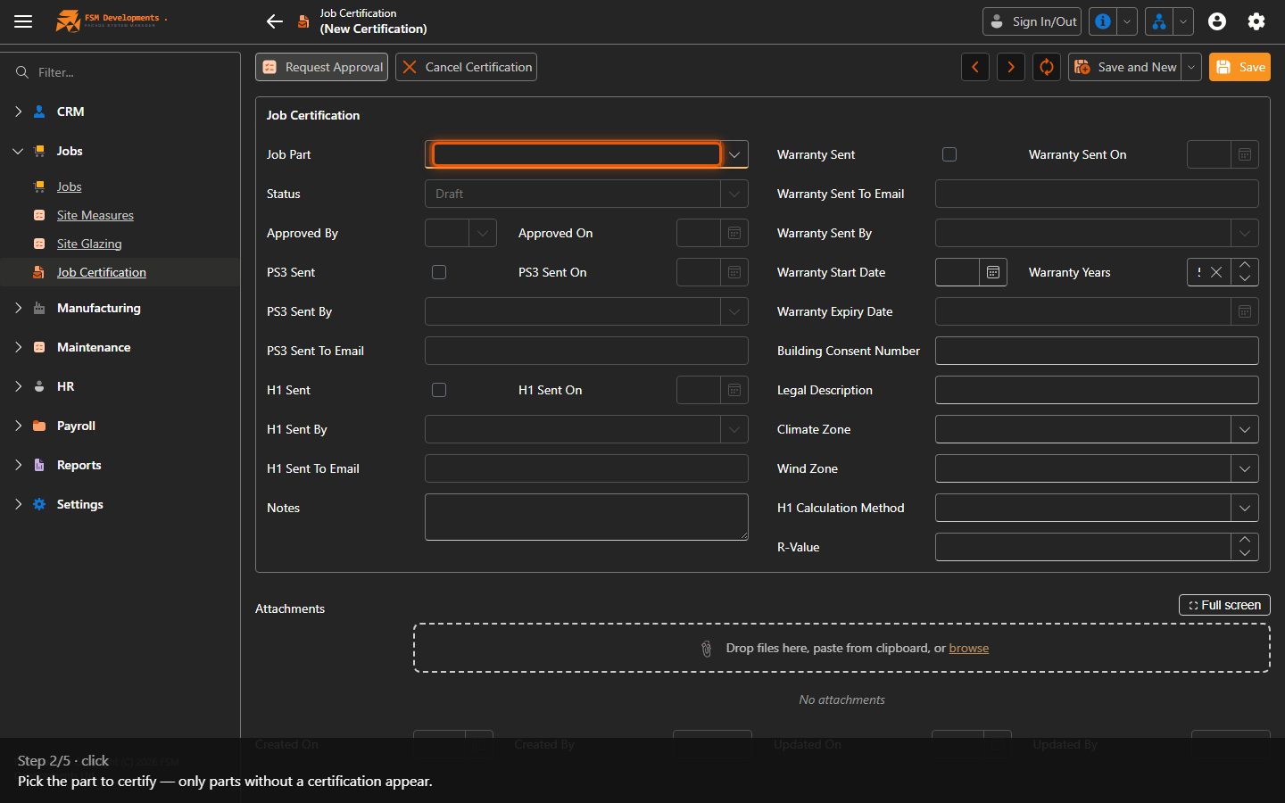Increase the R-Value stepper

point(1245,540)
